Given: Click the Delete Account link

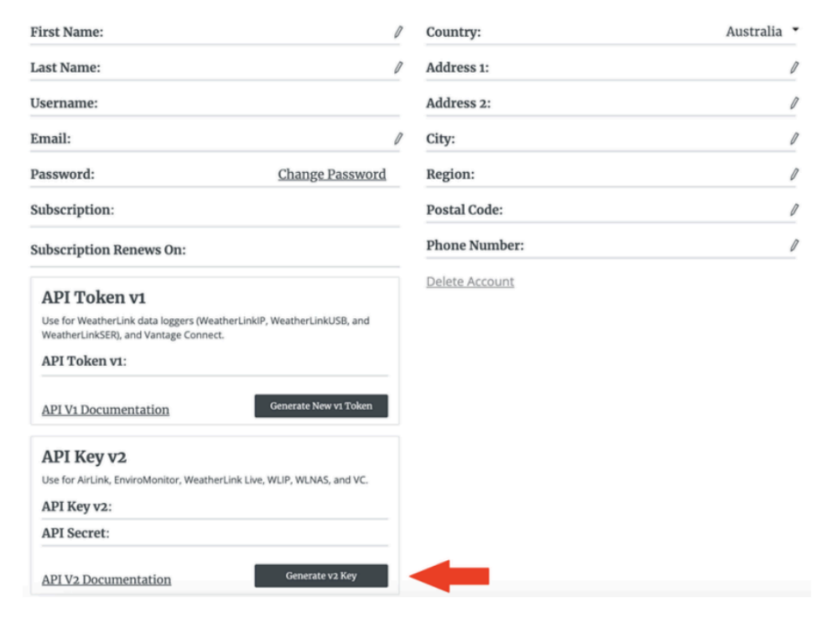Looking at the screenshot, I should (470, 281).
